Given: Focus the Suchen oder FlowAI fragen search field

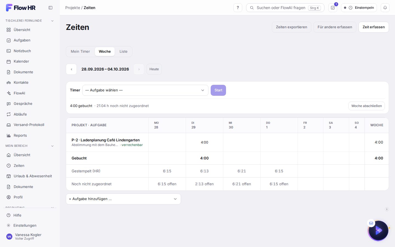Looking at the screenshot, I should click(285, 8).
